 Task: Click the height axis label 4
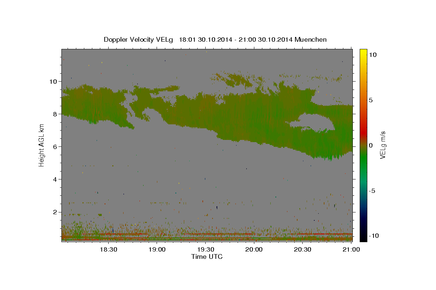(x=54, y=179)
